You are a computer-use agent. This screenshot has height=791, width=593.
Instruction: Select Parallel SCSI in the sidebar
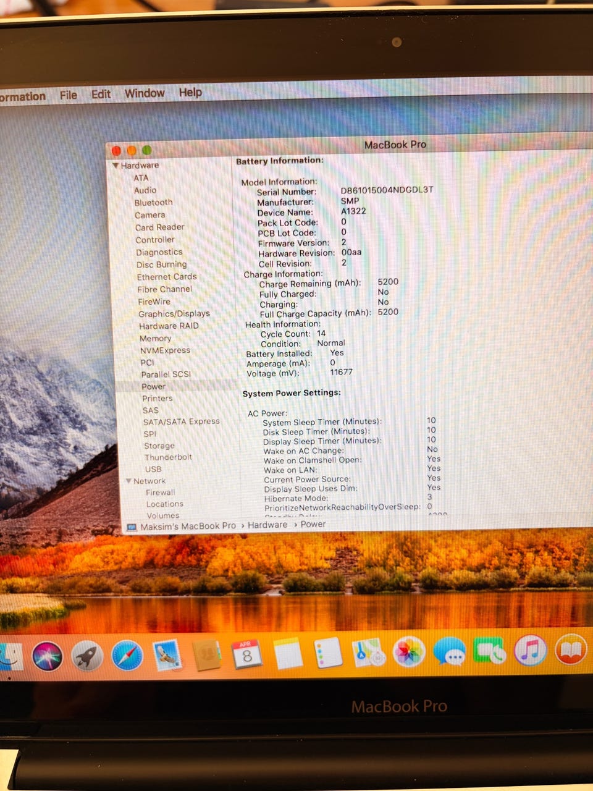click(166, 374)
